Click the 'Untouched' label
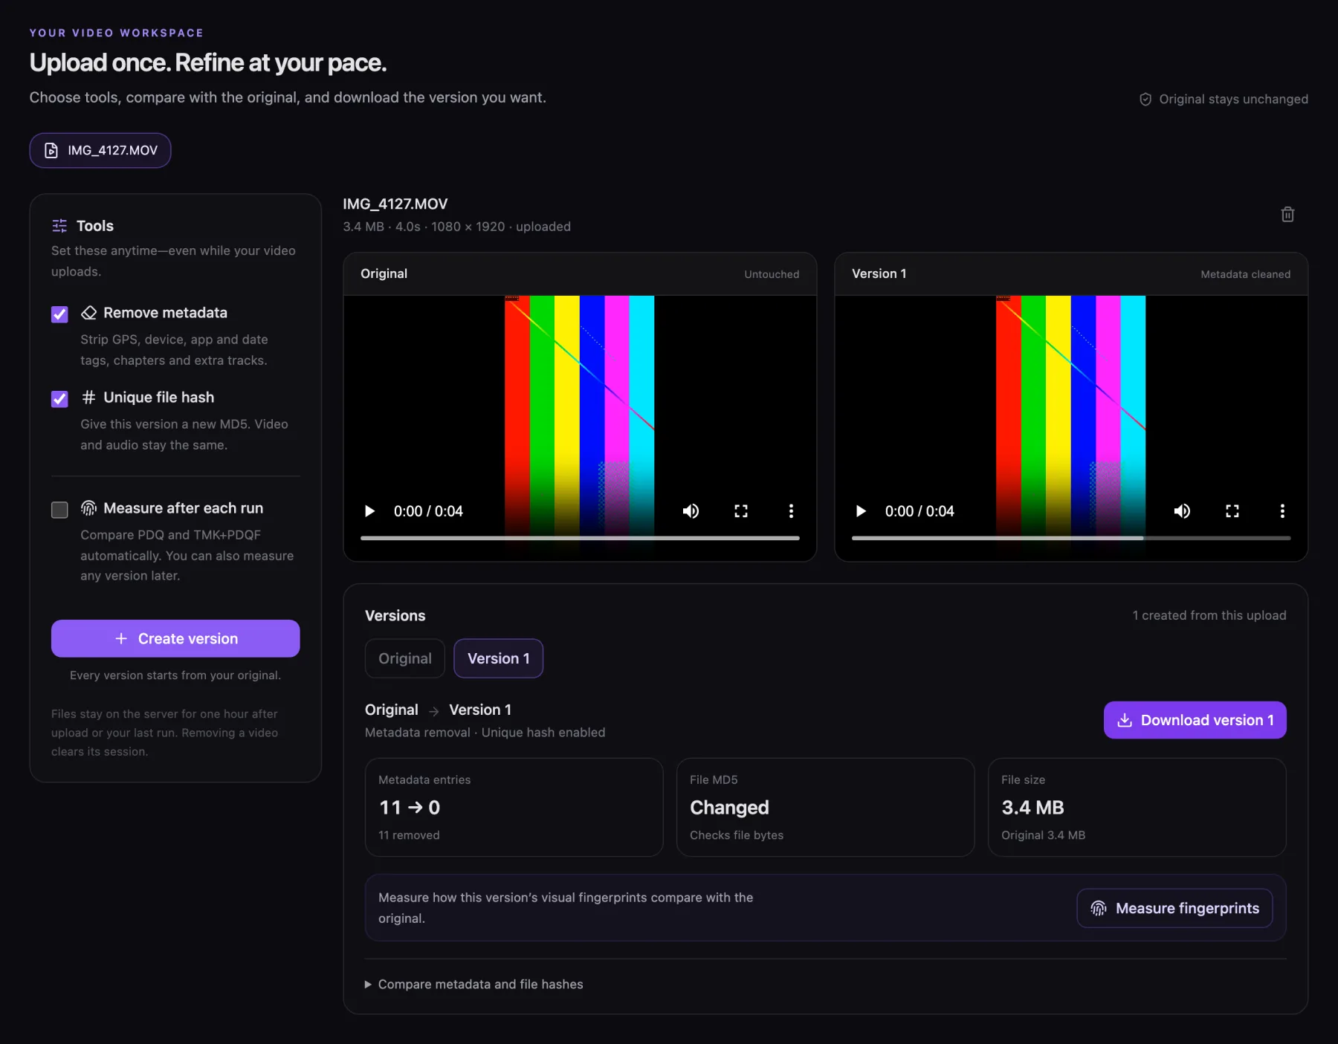Image resolution: width=1338 pixels, height=1044 pixels. 772,274
